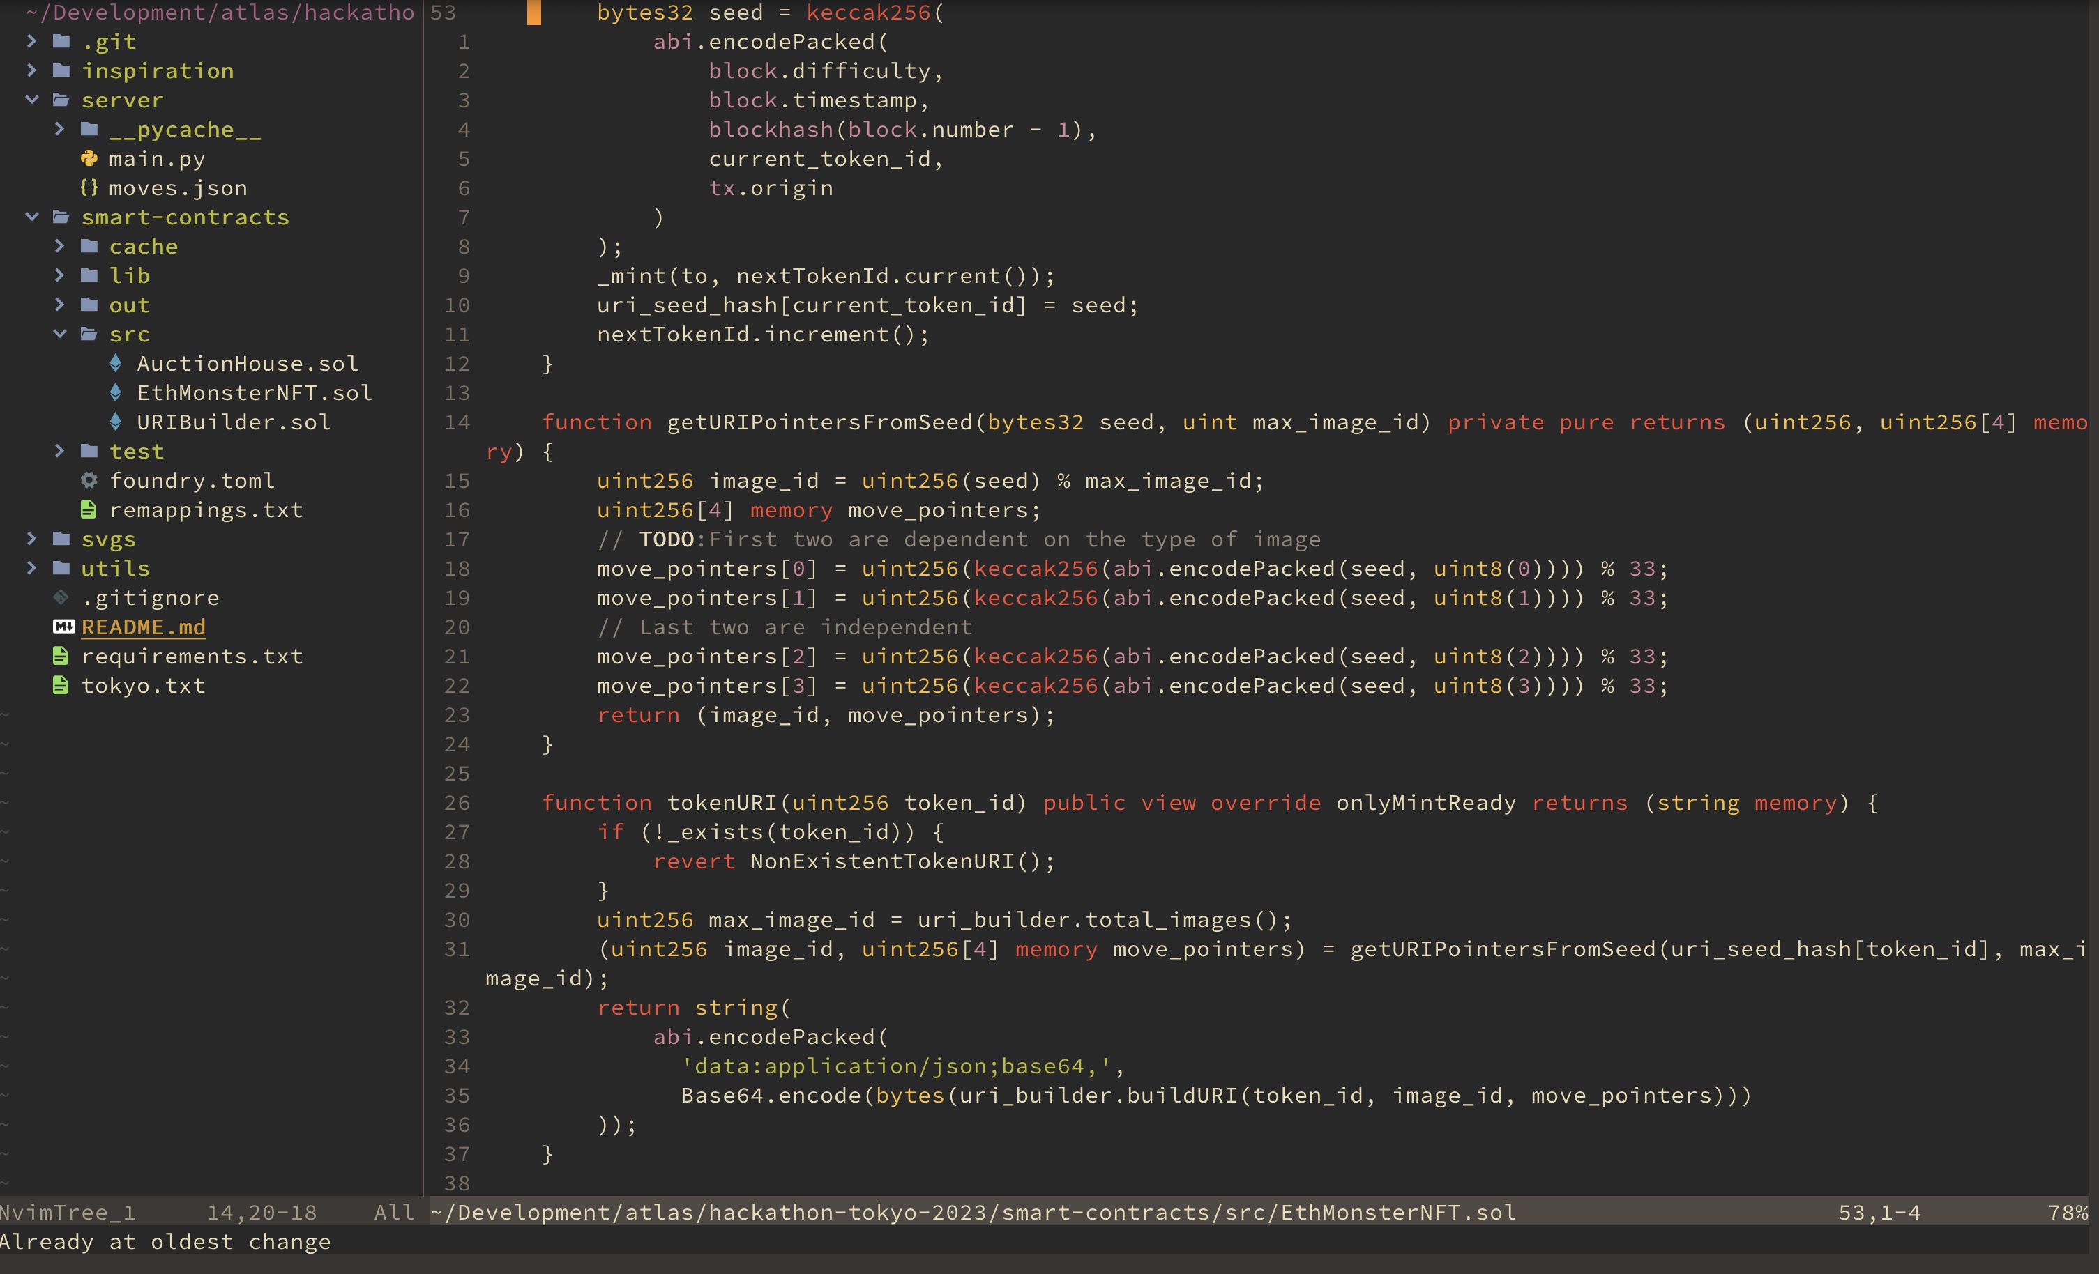This screenshot has height=1274, width=2099.
Task: Click the document icon beside tokyo.txt
Action: pyautogui.click(x=61, y=684)
